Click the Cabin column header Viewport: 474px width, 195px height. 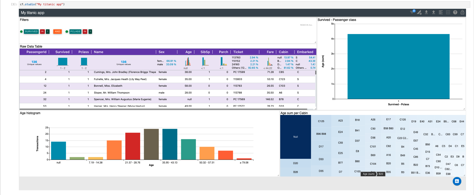pos(283,52)
